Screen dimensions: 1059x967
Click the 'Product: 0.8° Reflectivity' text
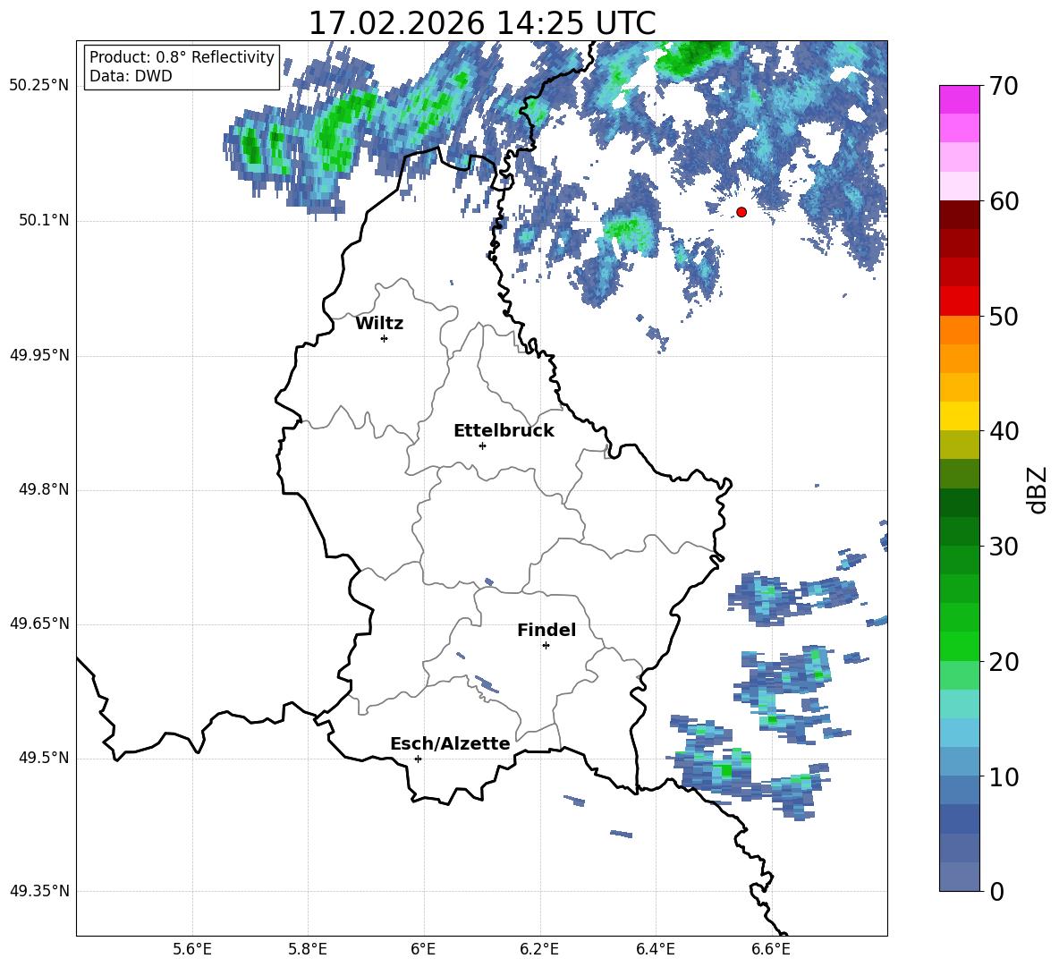182,56
